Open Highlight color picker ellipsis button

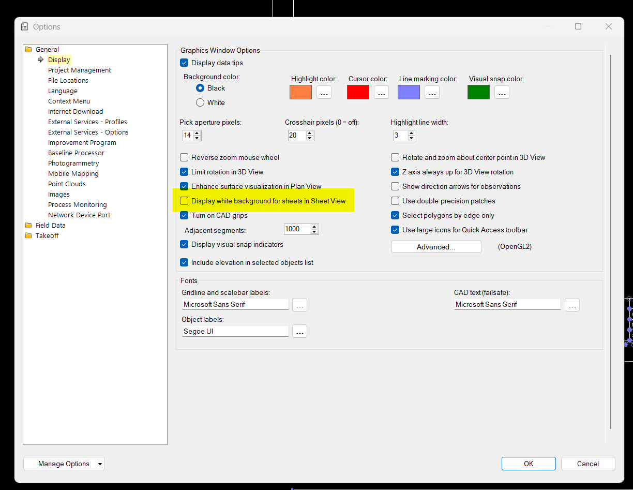324,92
